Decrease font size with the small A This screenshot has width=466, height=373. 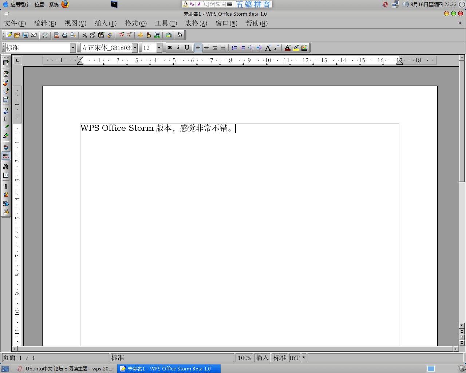[276, 48]
